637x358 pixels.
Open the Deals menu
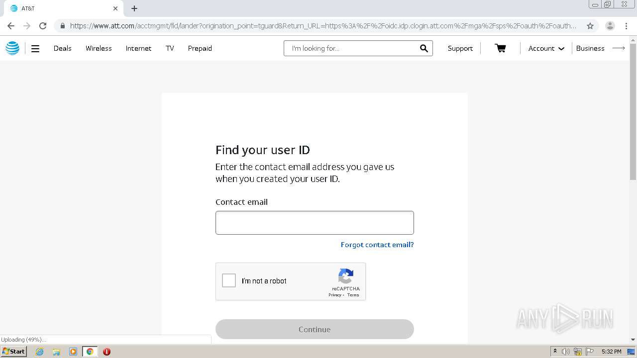(x=63, y=48)
